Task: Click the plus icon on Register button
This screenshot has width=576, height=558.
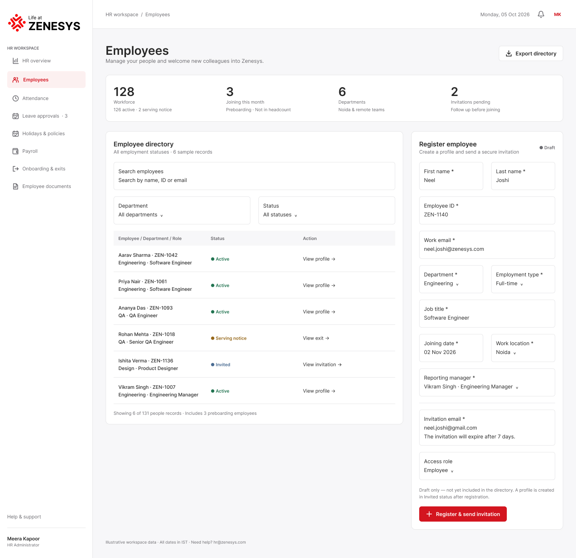Action: [429, 514]
